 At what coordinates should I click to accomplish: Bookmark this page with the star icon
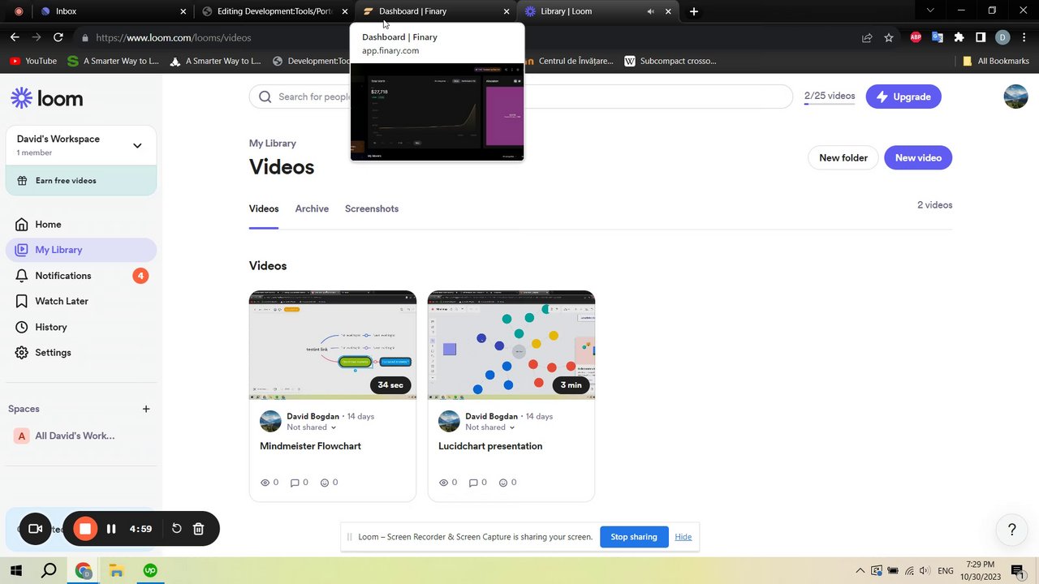(889, 37)
